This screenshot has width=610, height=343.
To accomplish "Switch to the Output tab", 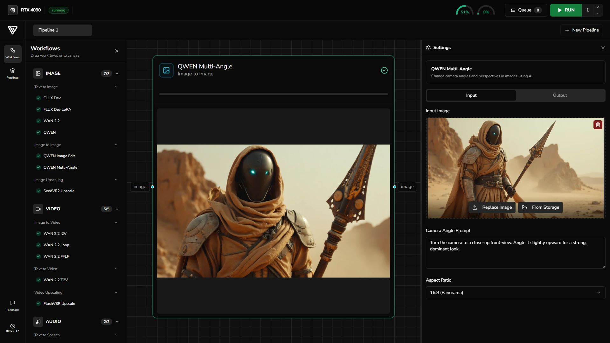I will [x=560, y=95].
